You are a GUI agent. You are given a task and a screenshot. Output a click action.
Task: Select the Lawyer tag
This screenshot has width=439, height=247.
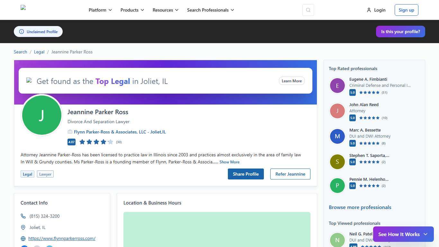click(45, 174)
